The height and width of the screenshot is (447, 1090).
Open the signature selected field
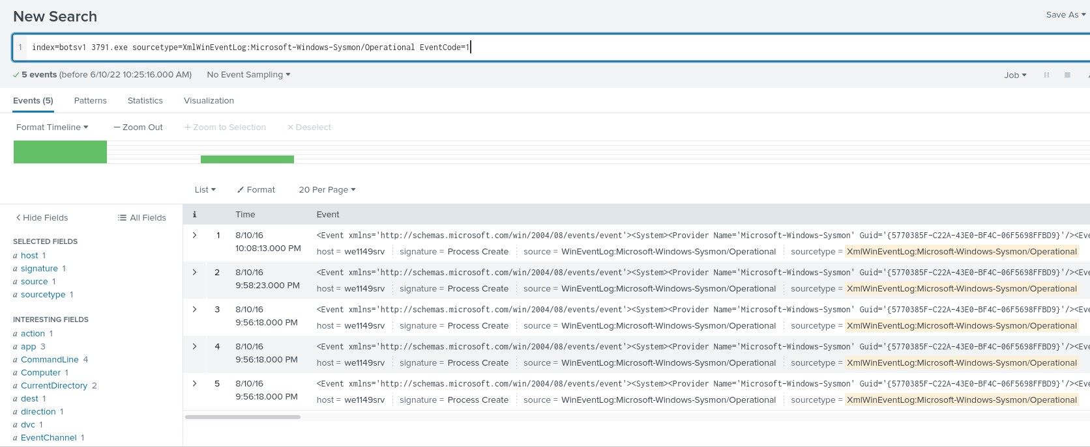click(x=39, y=268)
